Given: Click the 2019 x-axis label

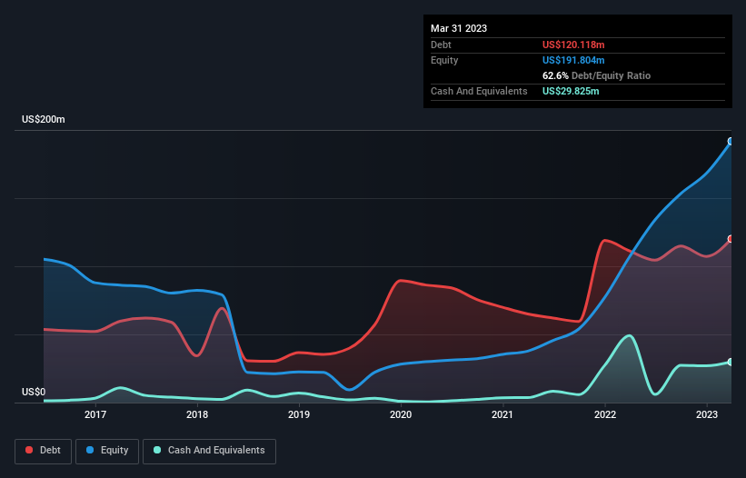Looking at the screenshot, I should pos(299,414).
